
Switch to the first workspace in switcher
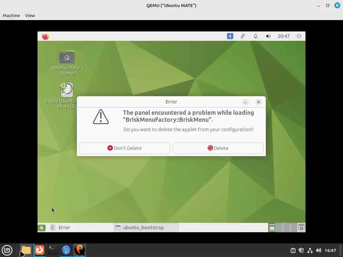(272, 228)
